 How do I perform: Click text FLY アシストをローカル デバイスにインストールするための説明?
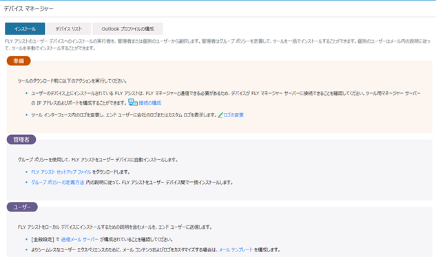coord(114,227)
